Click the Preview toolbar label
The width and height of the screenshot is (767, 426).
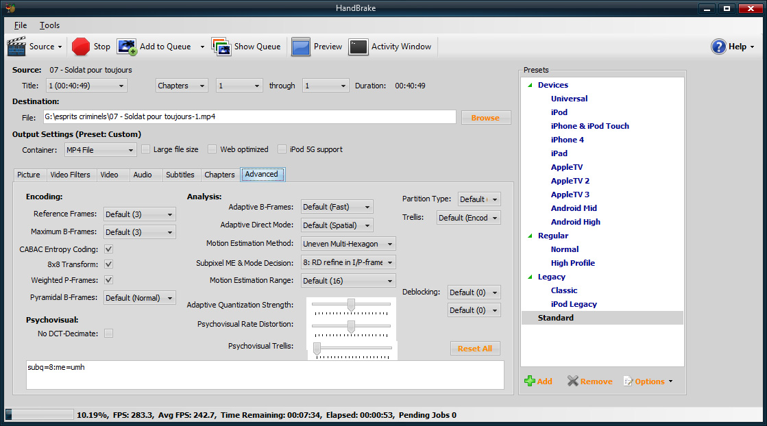(328, 47)
